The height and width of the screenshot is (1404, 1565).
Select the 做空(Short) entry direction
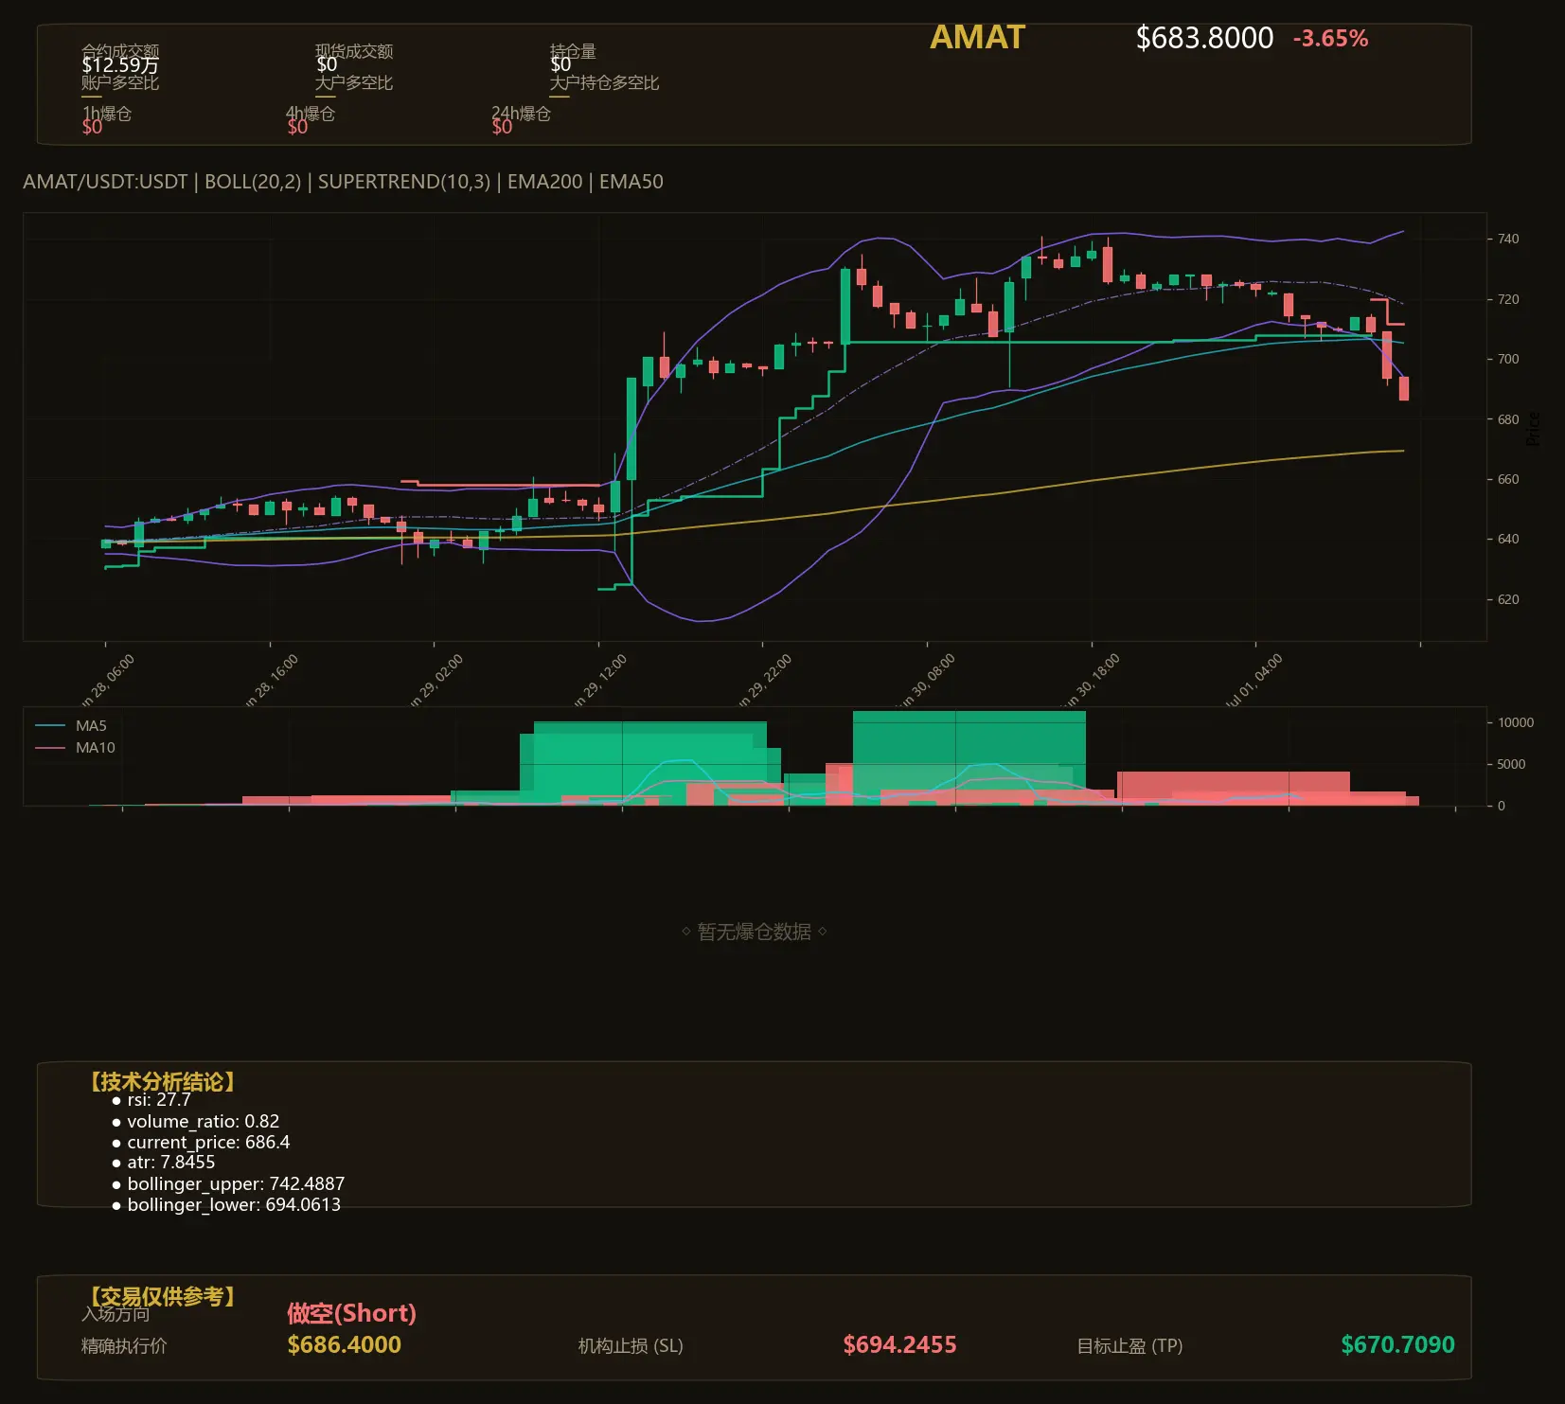352,1313
